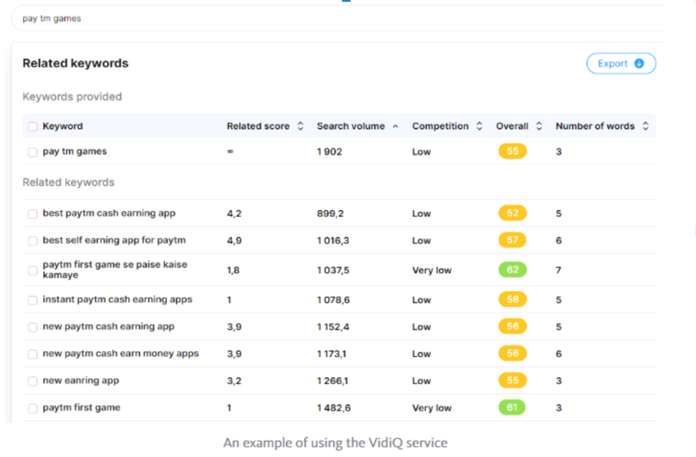Click 'Very low' competition for 'paytm first game'
The height and width of the screenshot is (457, 696).
432,408
